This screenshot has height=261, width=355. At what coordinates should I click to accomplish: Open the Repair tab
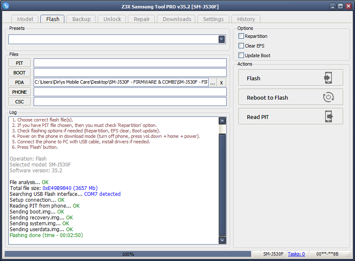(x=141, y=19)
